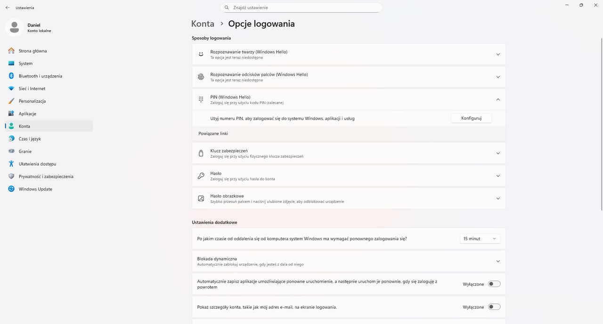
Task: Toggle automatic saving of restartable apps
Action: 494,284
